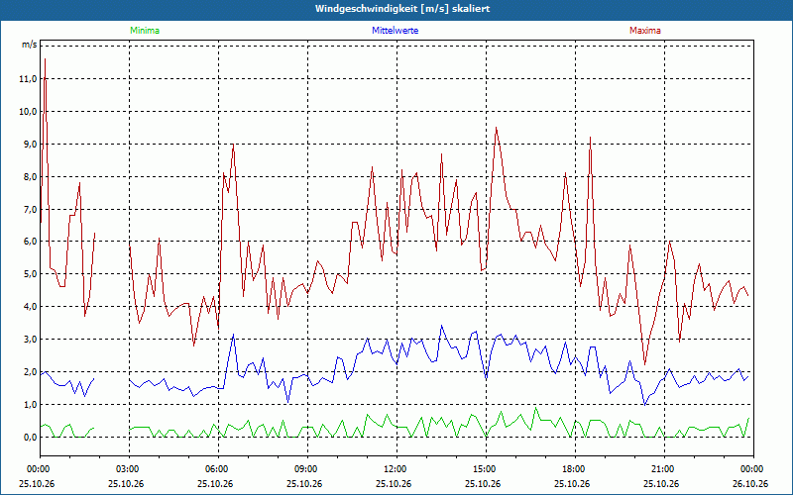Click the blue mean peak after 06:00

point(233,334)
